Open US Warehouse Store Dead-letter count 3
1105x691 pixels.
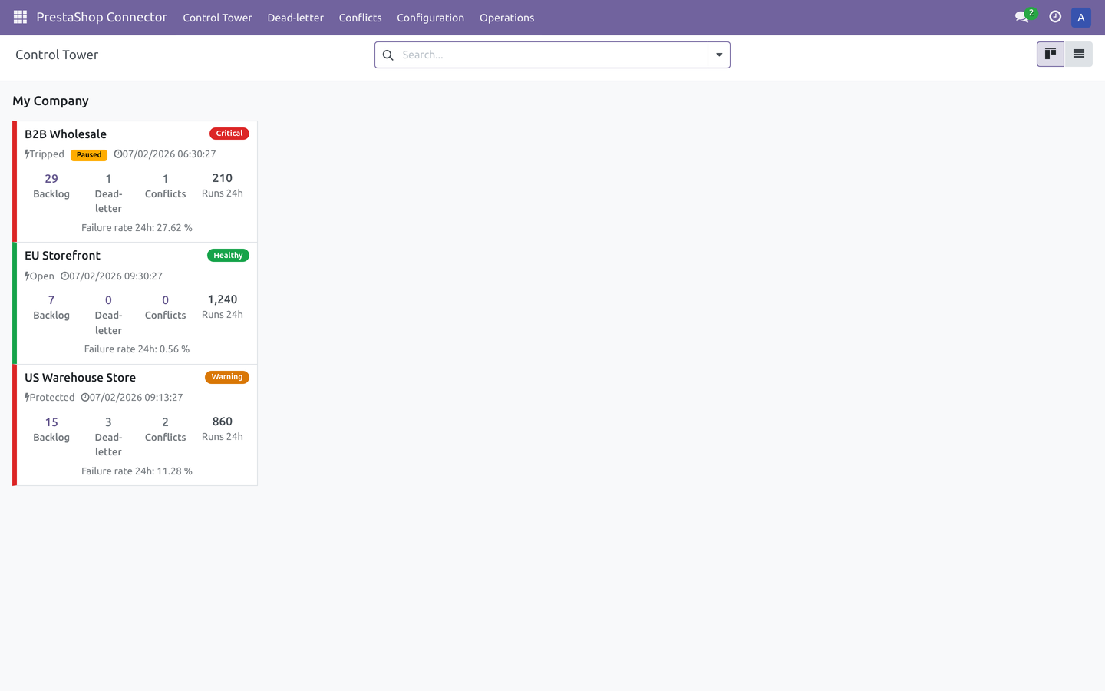(108, 436)
